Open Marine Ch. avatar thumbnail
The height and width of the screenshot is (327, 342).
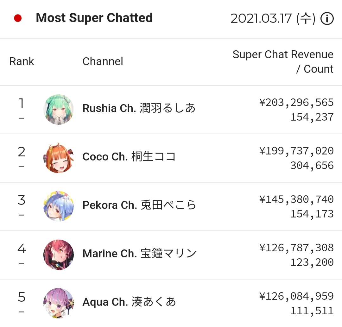click(59, 255)
